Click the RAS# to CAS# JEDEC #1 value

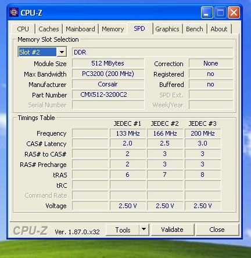tap(128, 154)
